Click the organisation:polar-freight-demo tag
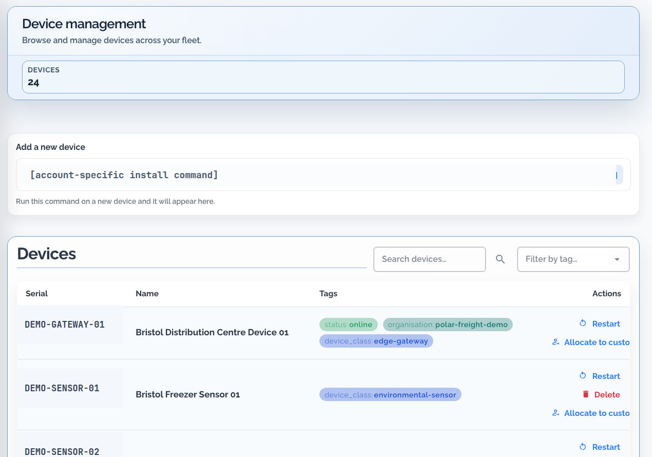652x457 pixels. (448, 325)
